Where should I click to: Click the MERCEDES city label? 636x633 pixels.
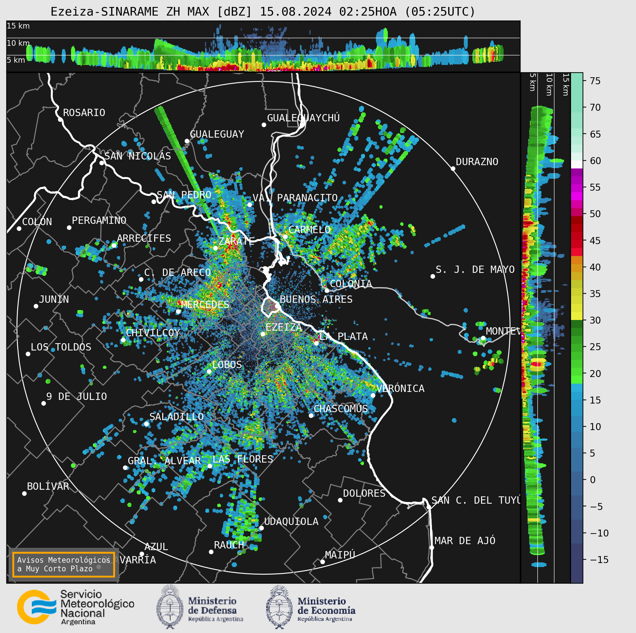tap(205, 305)
